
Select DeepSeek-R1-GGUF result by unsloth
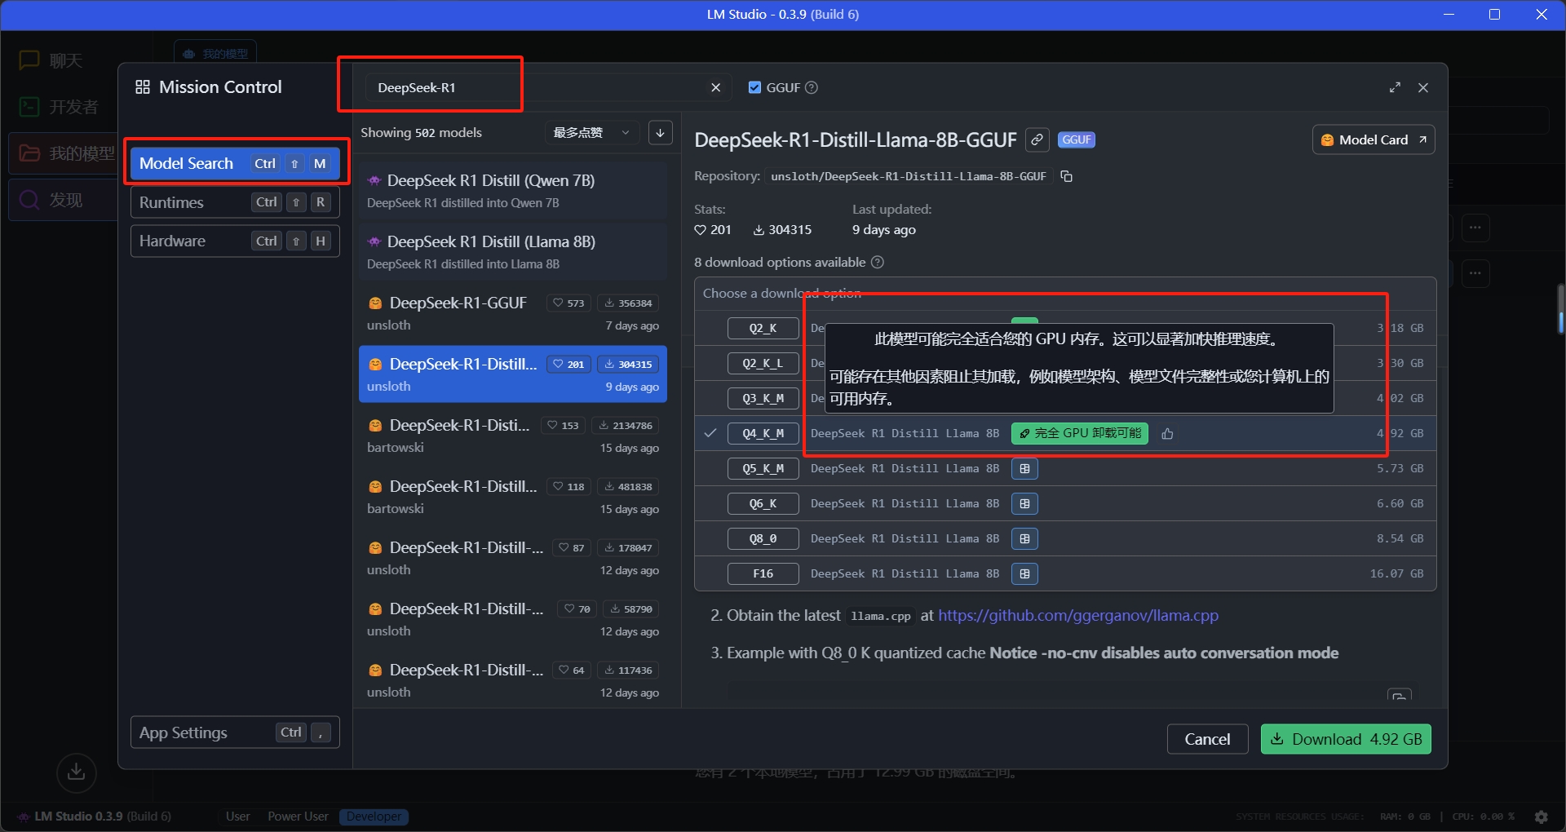(x=513, y=313)
